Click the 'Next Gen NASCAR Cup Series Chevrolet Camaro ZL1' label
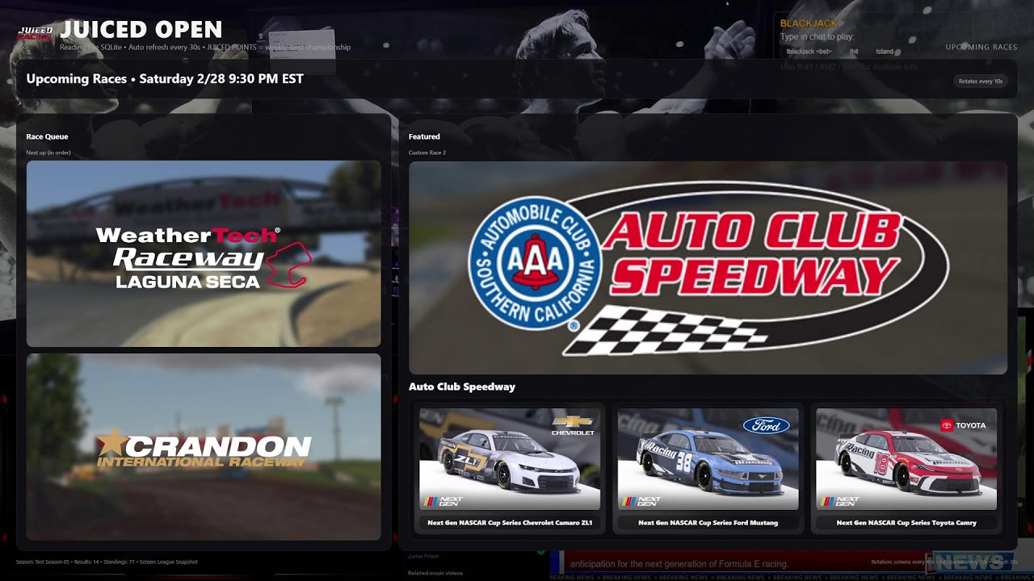Image resolution: width=1034 pixels, height=581 pixels. point(510,523)
